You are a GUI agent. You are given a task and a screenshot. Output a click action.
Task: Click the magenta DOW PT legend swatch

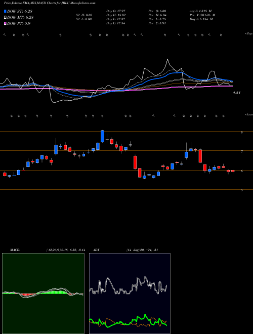click(6, 23)
